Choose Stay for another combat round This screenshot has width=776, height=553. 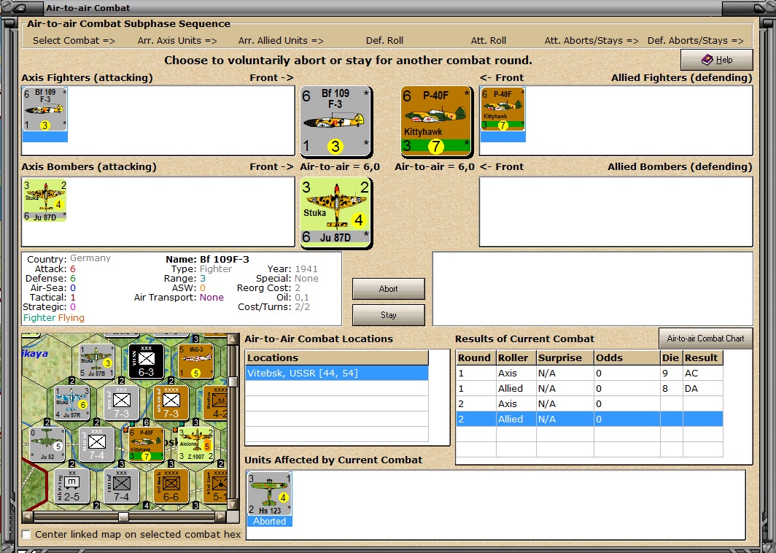[x=389, y=315]
